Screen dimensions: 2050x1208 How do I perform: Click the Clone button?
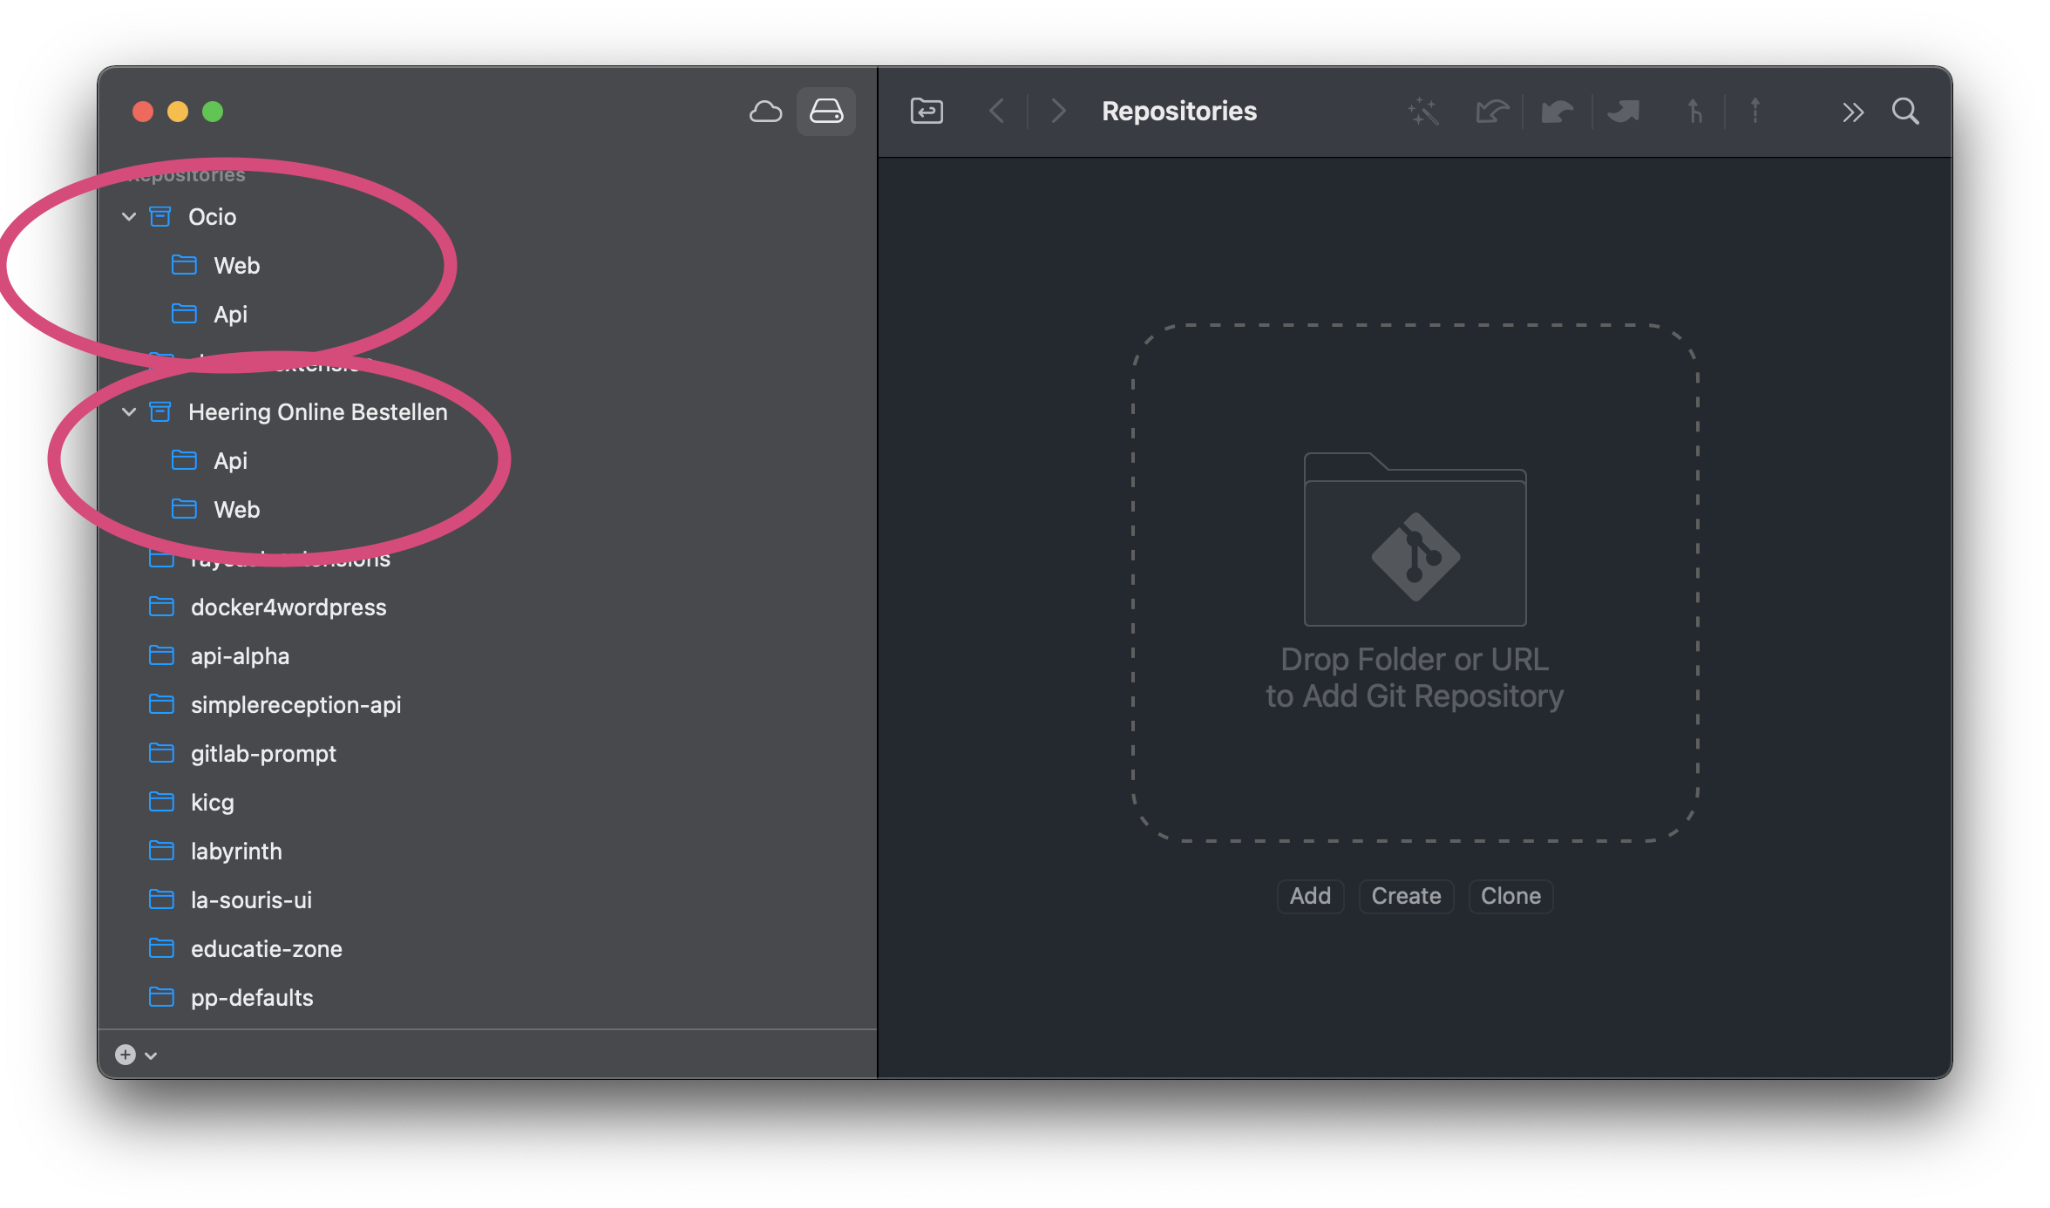[x=1510, y=896]
